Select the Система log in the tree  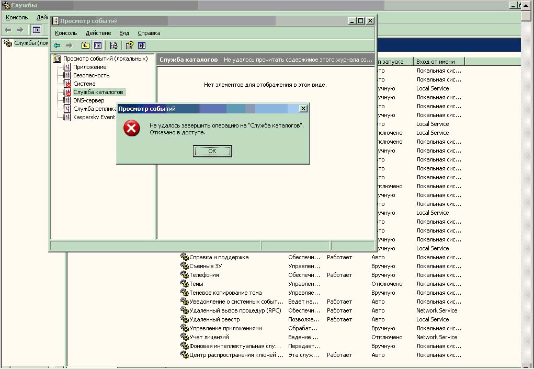(84, 84)
